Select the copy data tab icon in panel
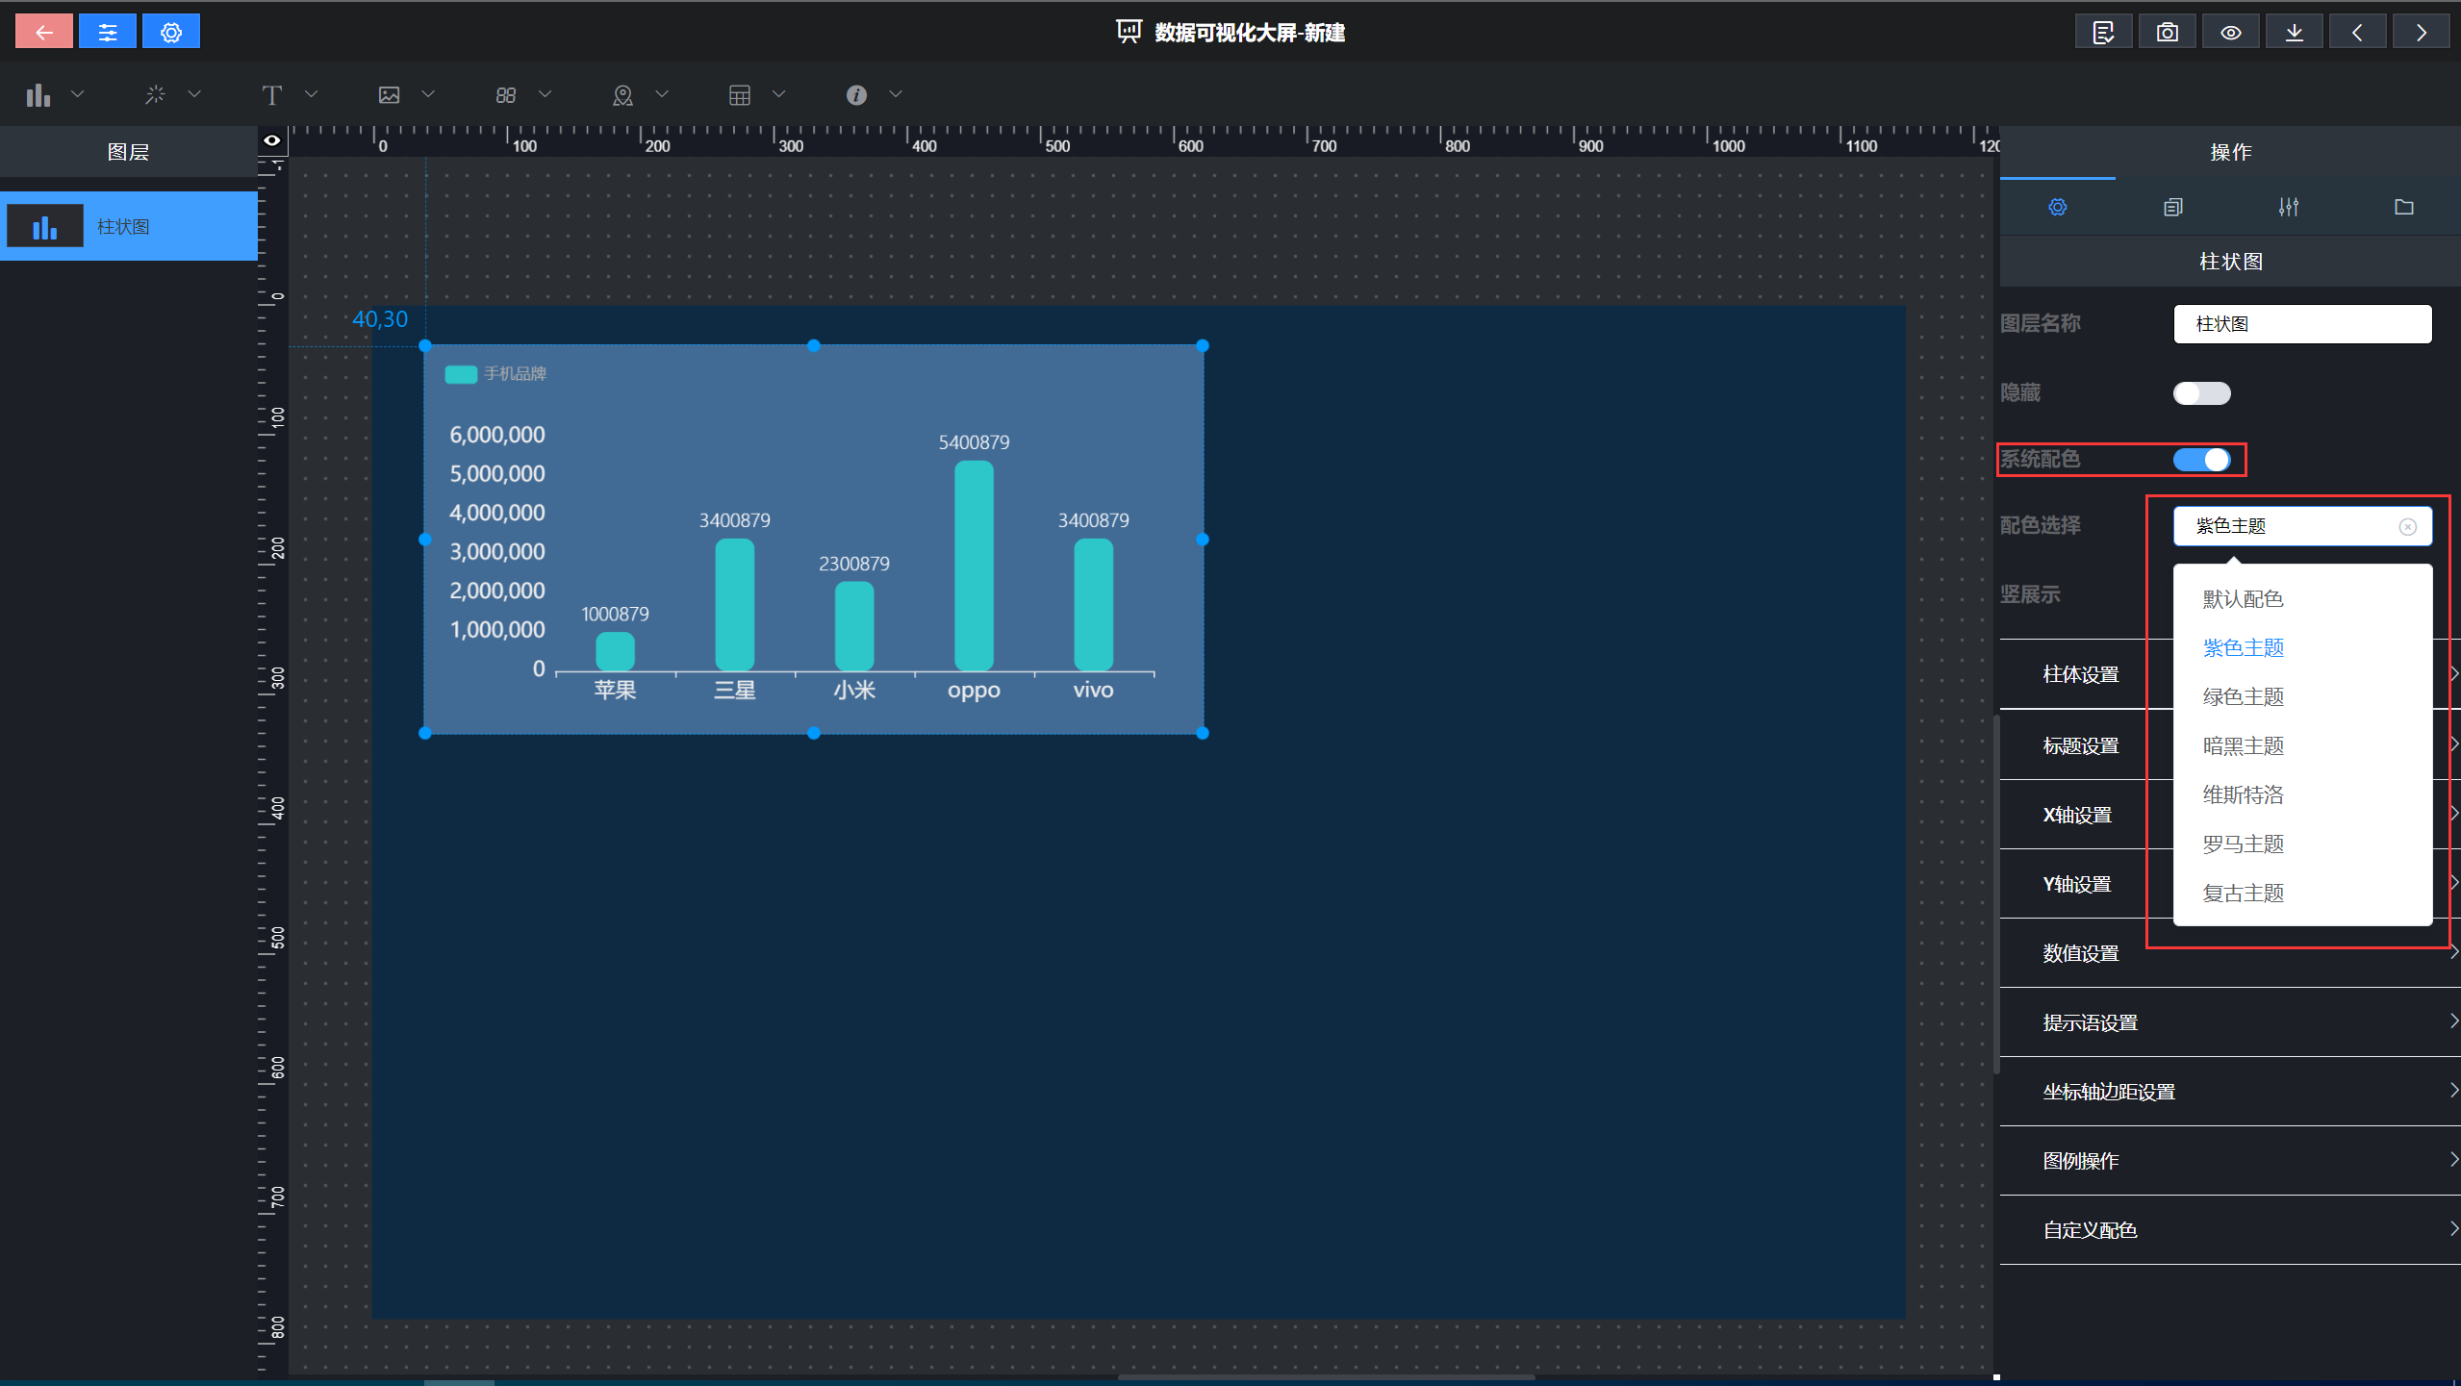 [x=2173, y=207]
